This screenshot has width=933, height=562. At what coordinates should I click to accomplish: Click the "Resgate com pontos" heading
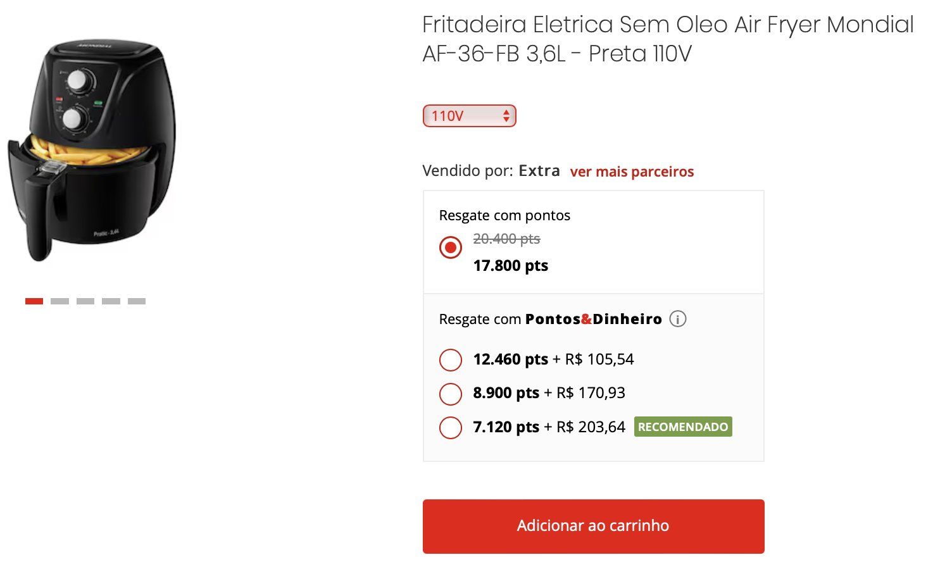(x=504, y=215)
